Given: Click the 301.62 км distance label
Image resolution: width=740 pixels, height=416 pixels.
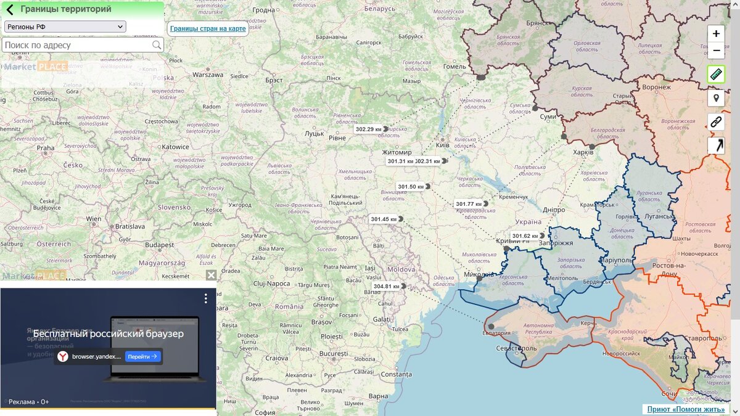Looking at the screenshot, I should point(525,235).
